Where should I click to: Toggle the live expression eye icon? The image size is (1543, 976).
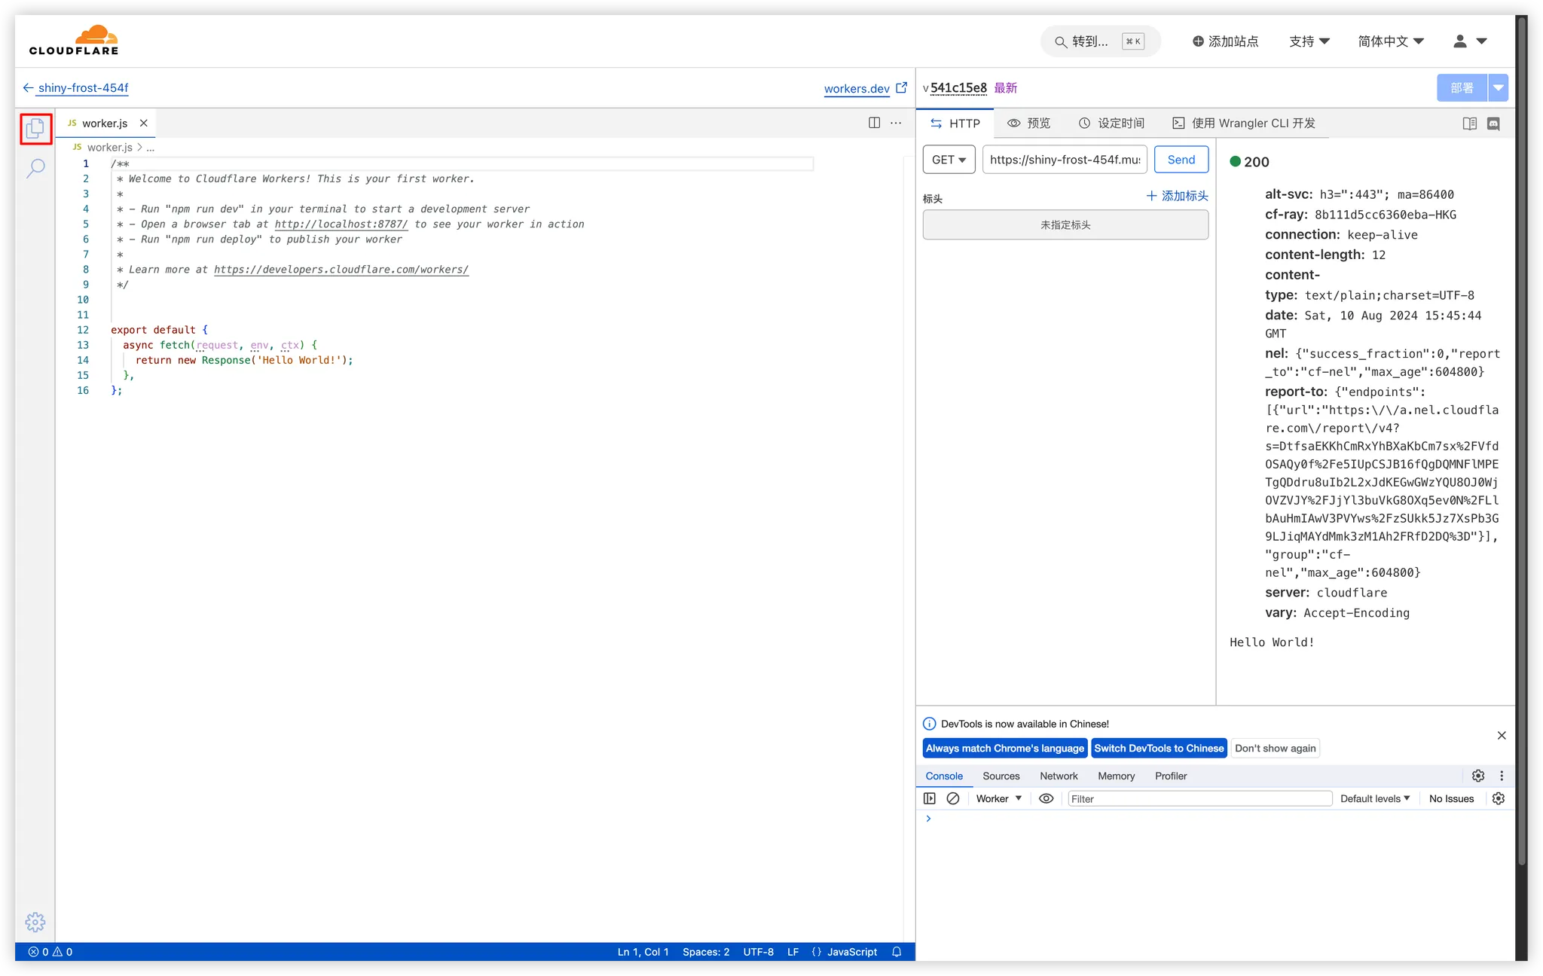tap(1046, 798)
